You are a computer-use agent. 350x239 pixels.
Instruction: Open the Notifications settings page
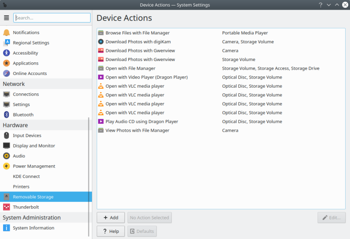click(x=26, y=33)
